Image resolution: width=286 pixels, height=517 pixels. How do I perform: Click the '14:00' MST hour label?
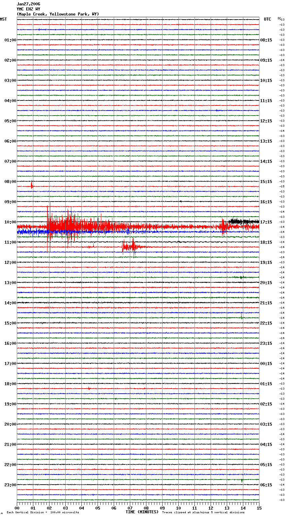click(10, 303)
